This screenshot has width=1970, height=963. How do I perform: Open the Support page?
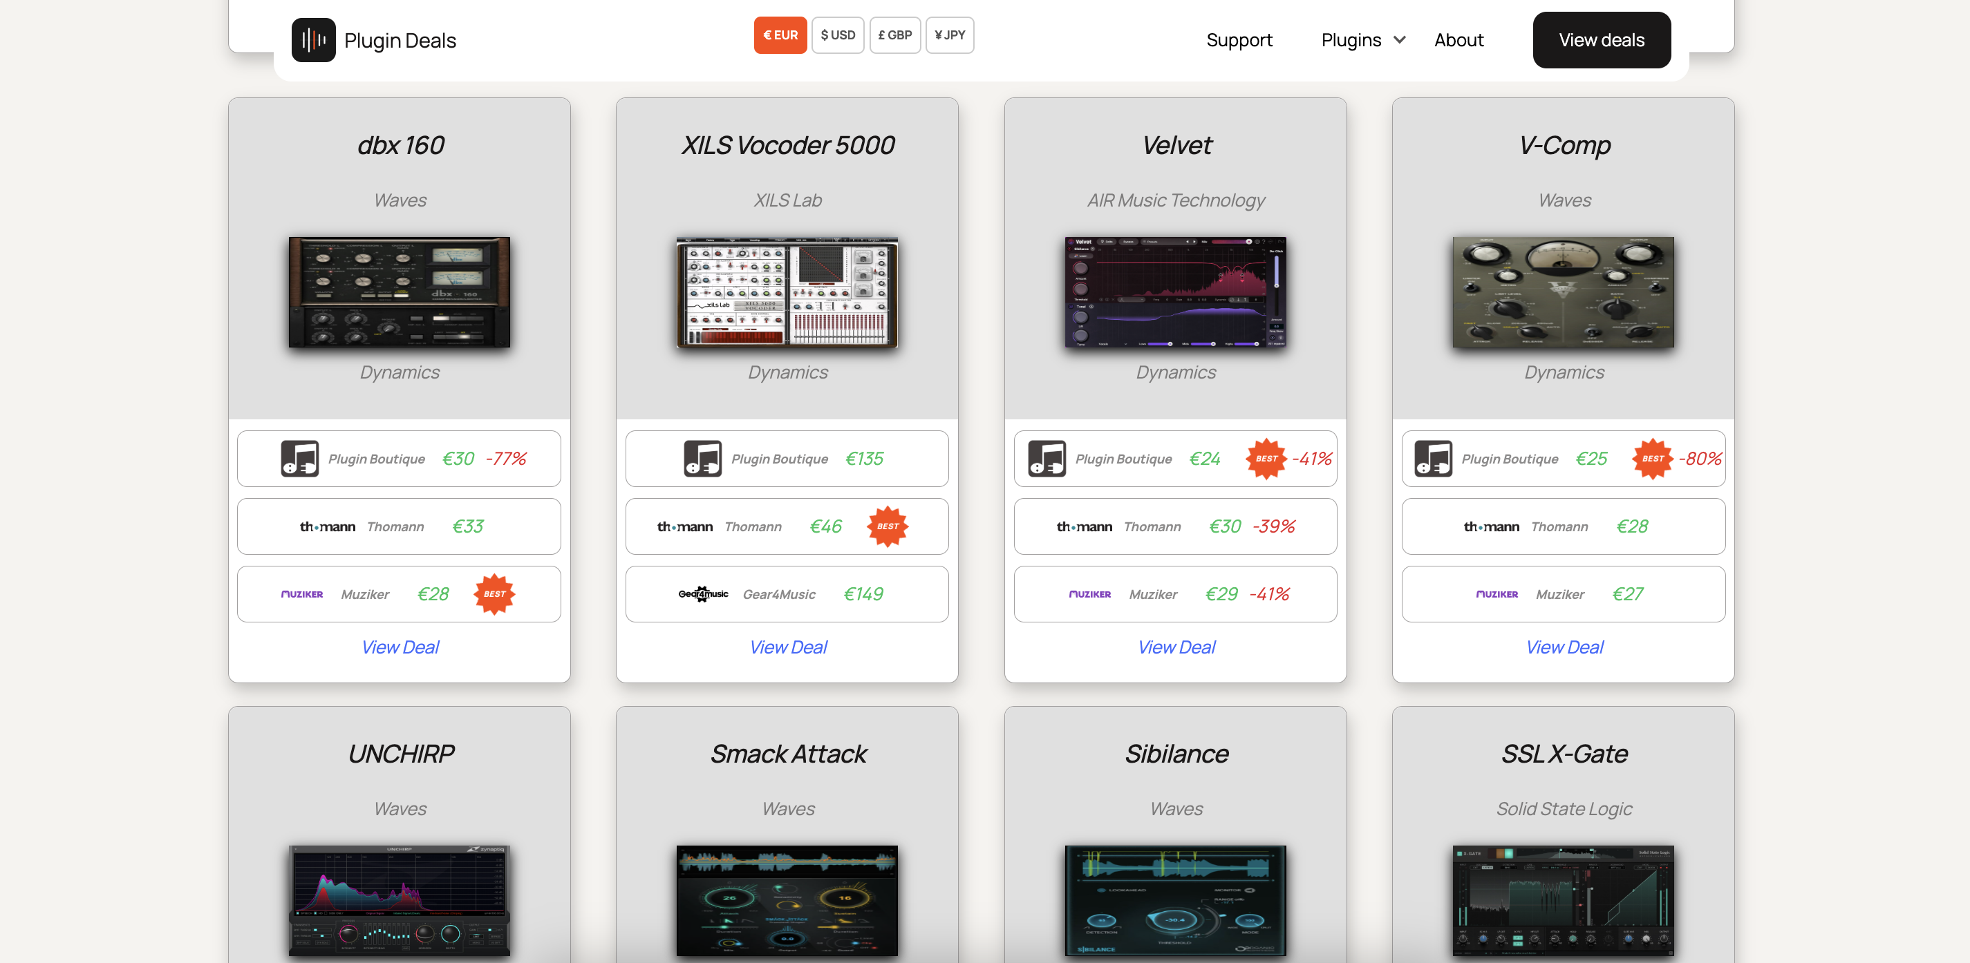1239,40
